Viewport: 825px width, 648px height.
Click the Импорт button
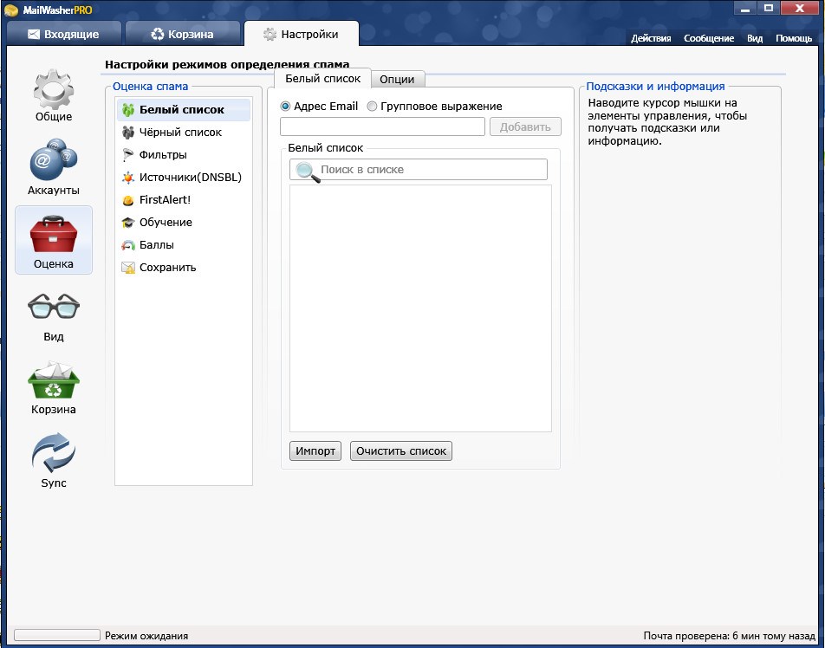tap(315, 451)
